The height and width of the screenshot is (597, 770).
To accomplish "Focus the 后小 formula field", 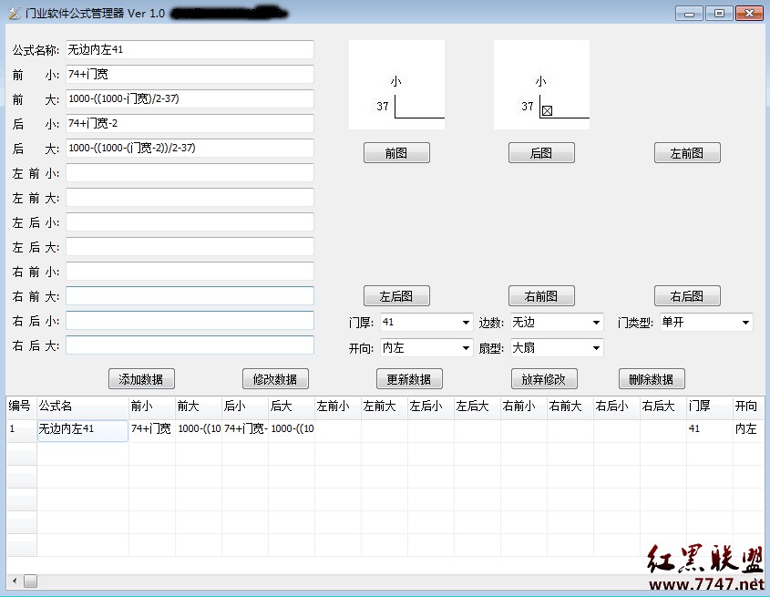I will pyautogui.click(x=190, y=123).
